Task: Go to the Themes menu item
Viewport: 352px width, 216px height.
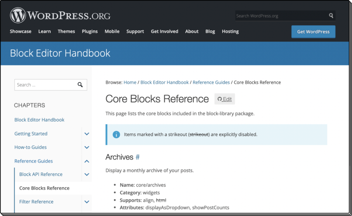Action: [x=66, y=31]
